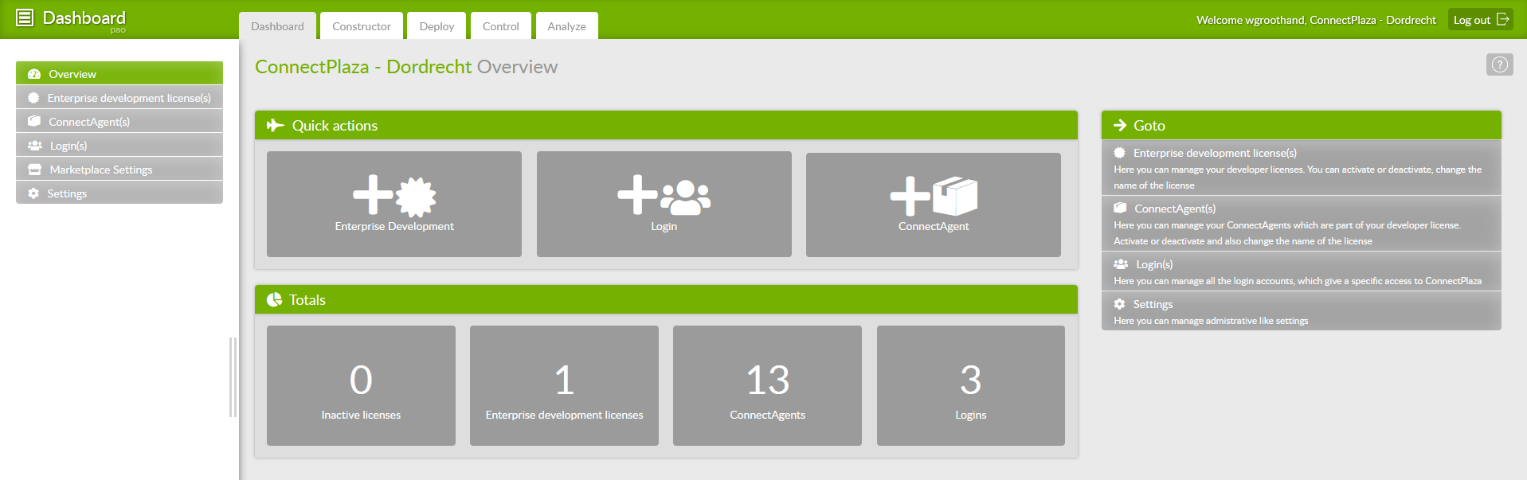The width and height of the screenshot is (1527, 480).
Task: Click the Log out button
Action: click(1479, 20)
